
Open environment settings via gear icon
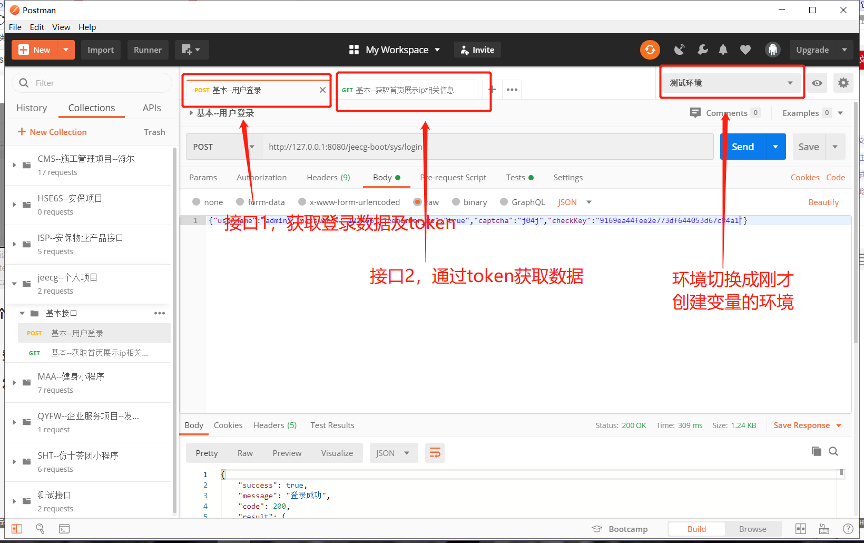pyautogui.click(x=843, y=83)
